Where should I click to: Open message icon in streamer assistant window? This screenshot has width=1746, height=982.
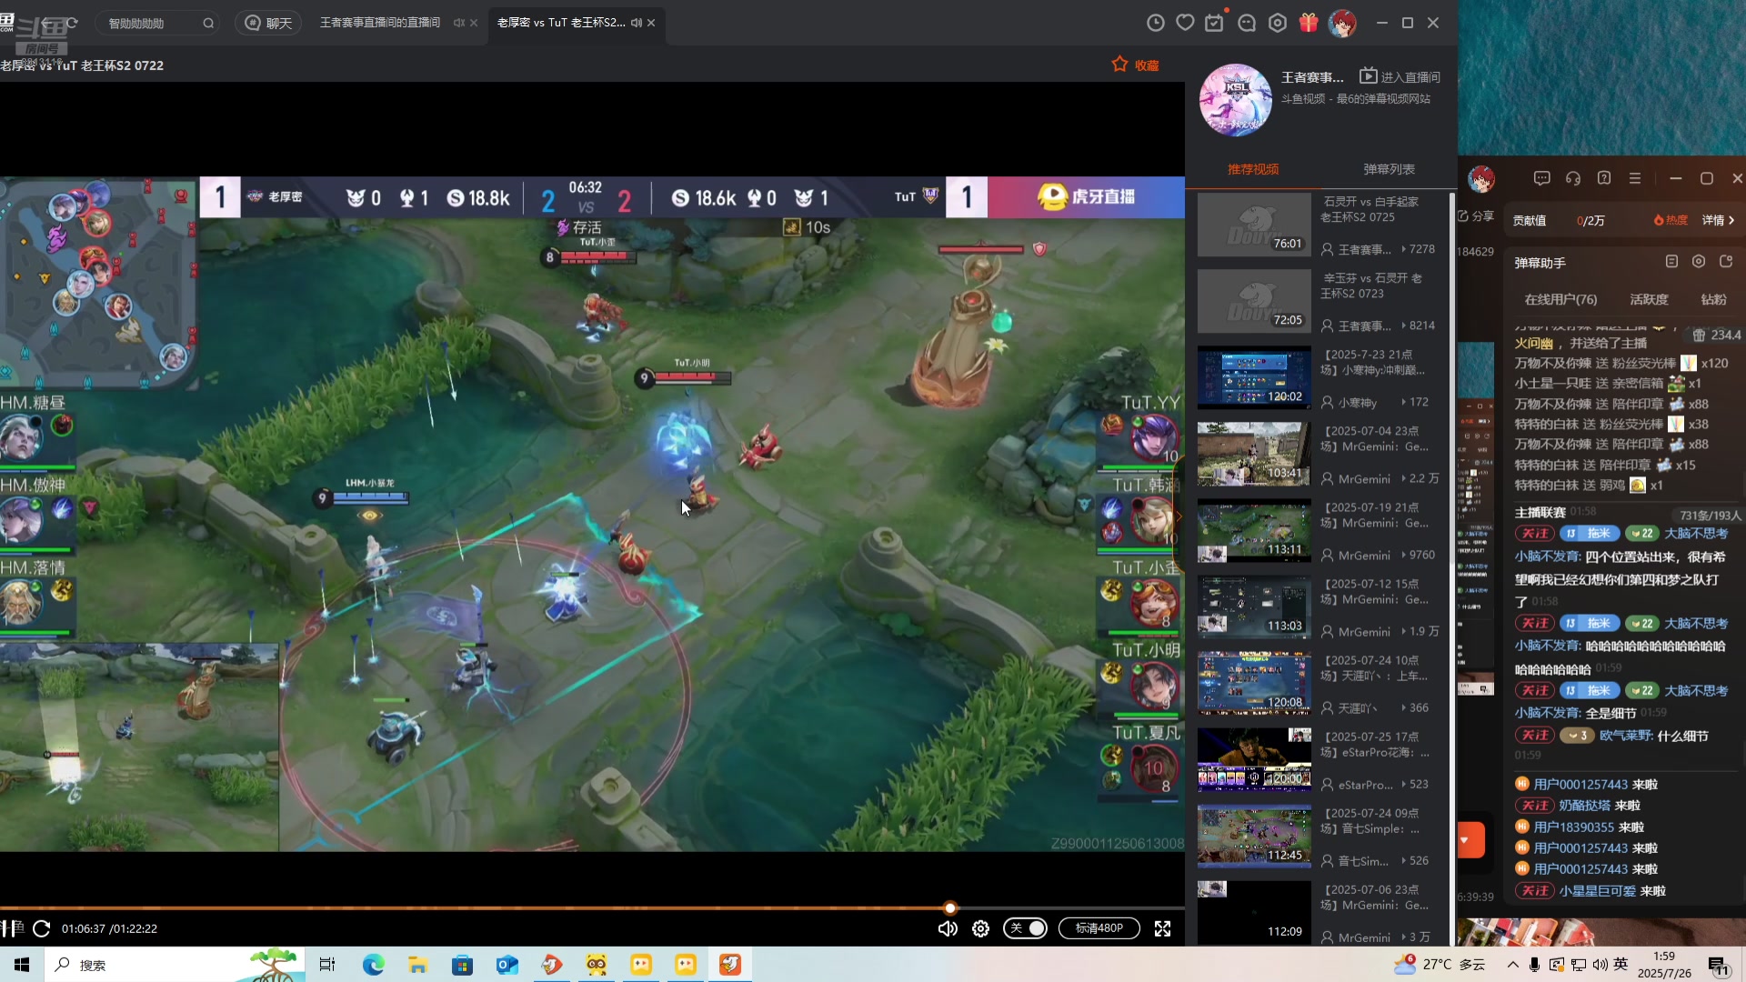coord(1541,178)
